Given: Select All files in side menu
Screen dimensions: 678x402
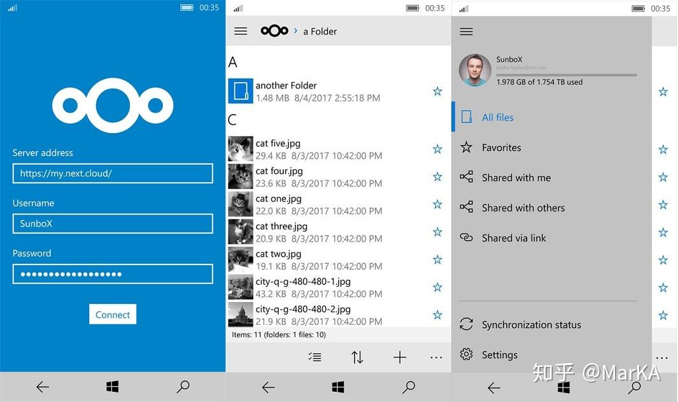Looking at the screenshot, I should pyautogui.click(x=552, y=117).
